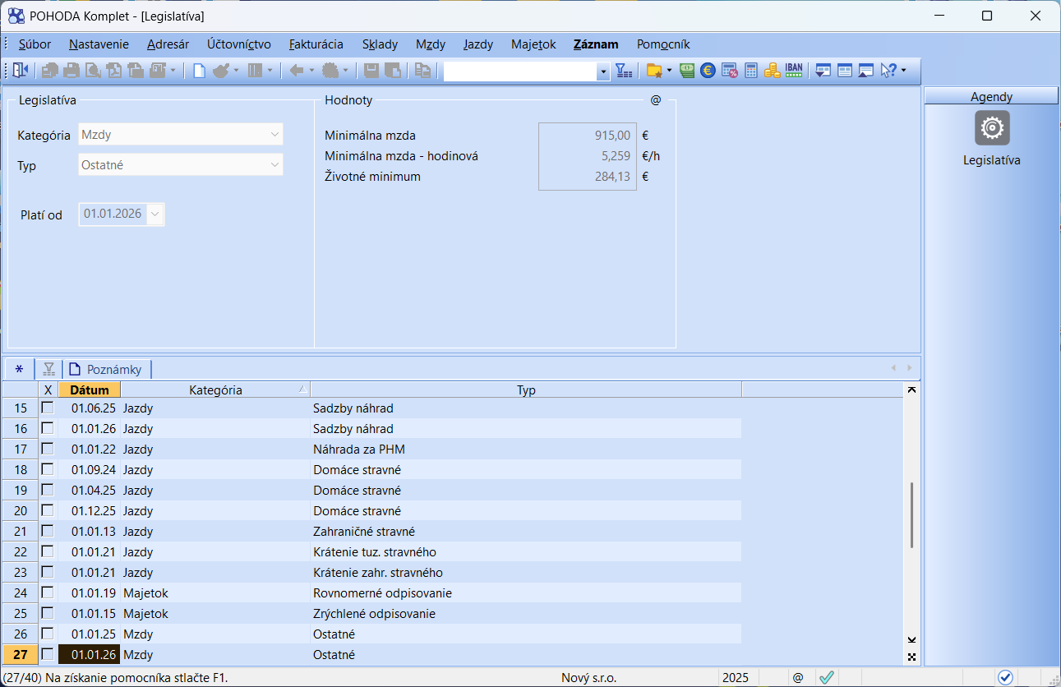Click the Legislatíva gear agenda icon
Screen dimensions: 1061x687
point(992,128)
